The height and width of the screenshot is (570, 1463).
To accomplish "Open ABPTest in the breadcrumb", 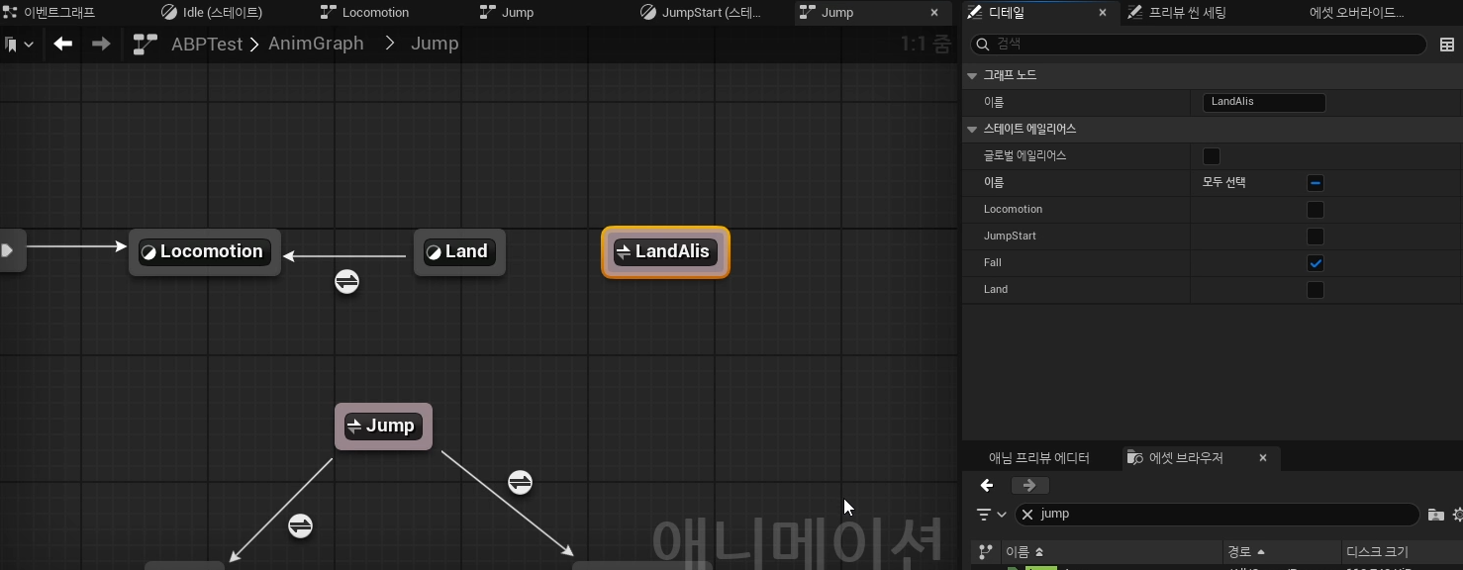I will click(x=207, y=44).
